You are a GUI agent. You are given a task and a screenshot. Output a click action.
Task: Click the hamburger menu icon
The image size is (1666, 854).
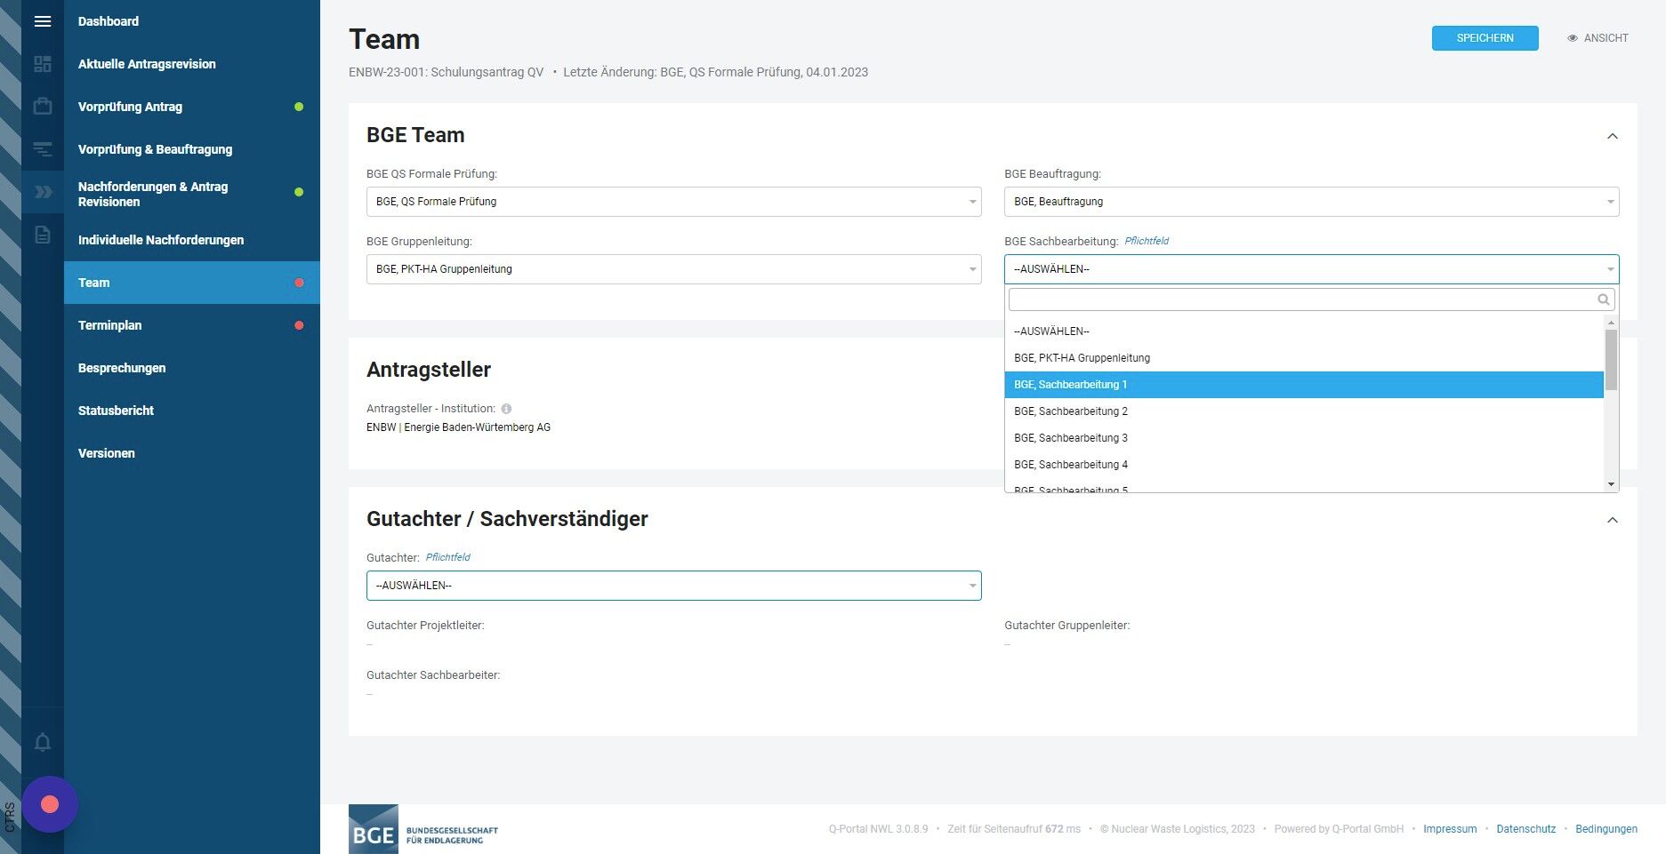click(42, 21)
